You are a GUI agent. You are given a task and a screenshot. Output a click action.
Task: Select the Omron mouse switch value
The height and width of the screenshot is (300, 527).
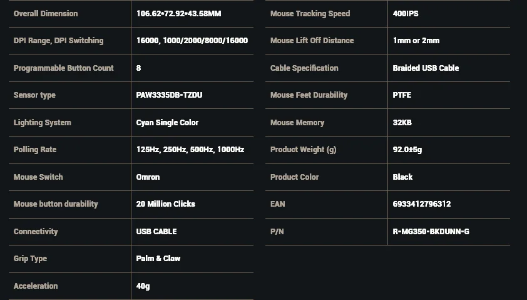(x=148, y=177)
